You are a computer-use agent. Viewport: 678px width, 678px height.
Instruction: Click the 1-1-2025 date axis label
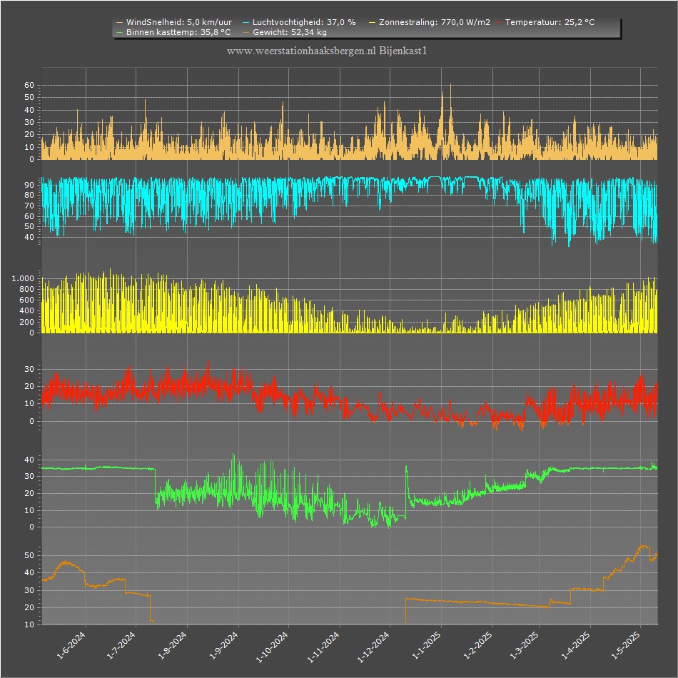[426, 645]
